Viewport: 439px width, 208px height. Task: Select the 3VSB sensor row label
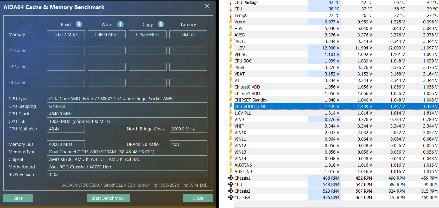point(239,67)
